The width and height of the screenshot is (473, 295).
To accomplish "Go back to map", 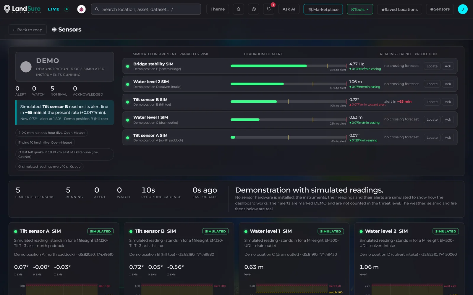I will [27, 30].
